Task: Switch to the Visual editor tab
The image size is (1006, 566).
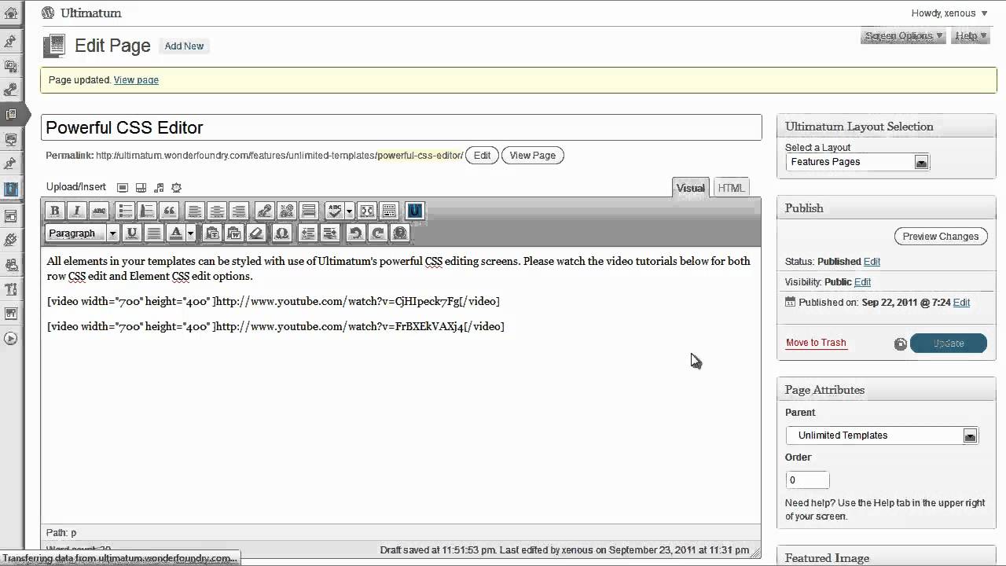Action: click(x=691, y=187)
